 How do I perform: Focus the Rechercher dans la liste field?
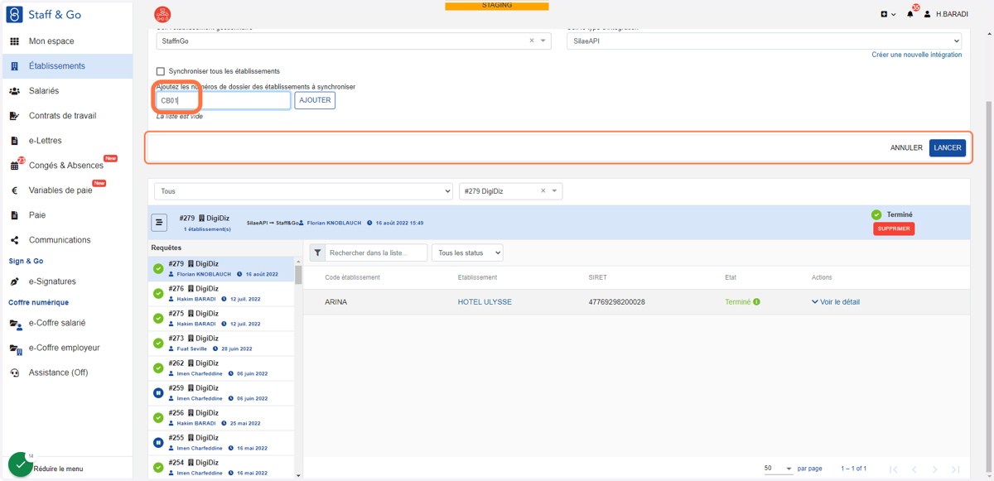coord(376,253)
